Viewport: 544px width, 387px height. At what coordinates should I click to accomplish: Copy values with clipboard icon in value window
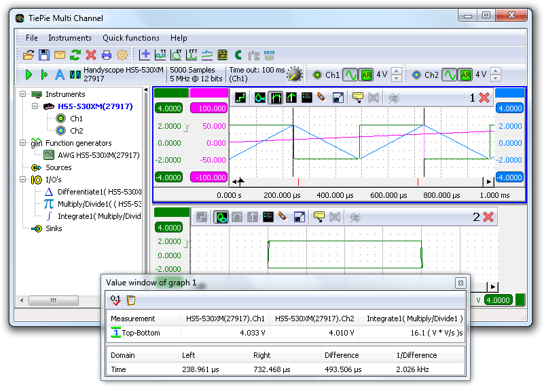click(x=131, y=300)
